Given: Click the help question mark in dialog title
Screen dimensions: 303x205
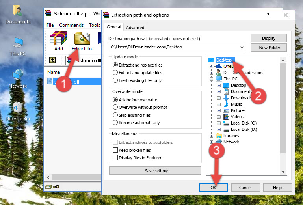Looking at the screenshot, I should 268,15.
